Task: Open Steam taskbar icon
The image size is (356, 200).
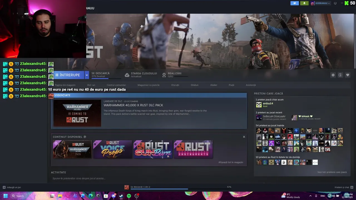Action: (x=121, y=196)
